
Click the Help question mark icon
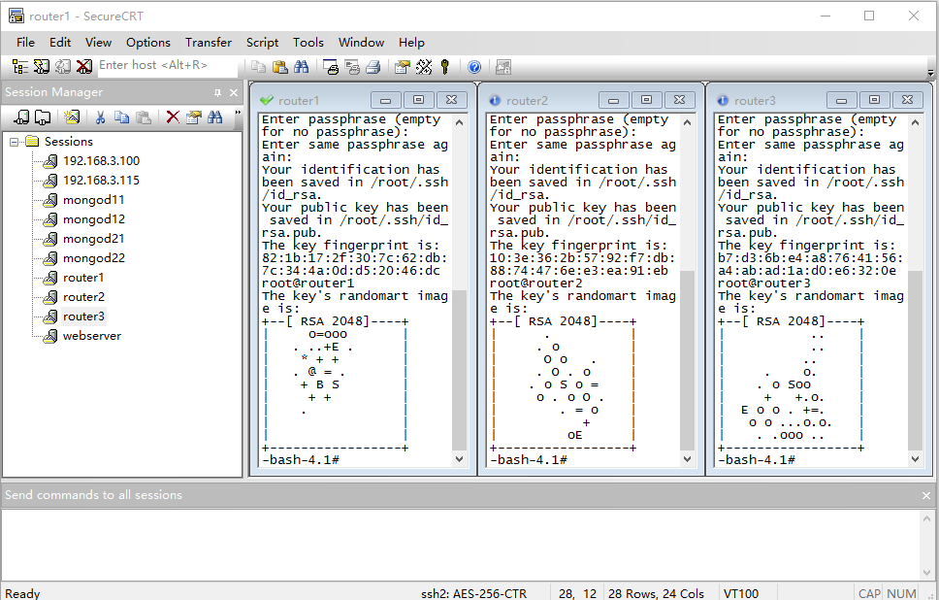[x=474, y=66]
